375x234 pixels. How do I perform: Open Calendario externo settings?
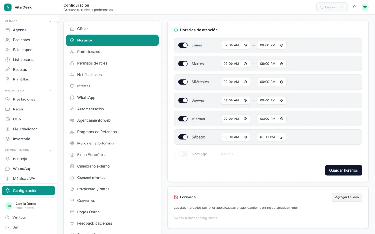[x=112, y=166]
